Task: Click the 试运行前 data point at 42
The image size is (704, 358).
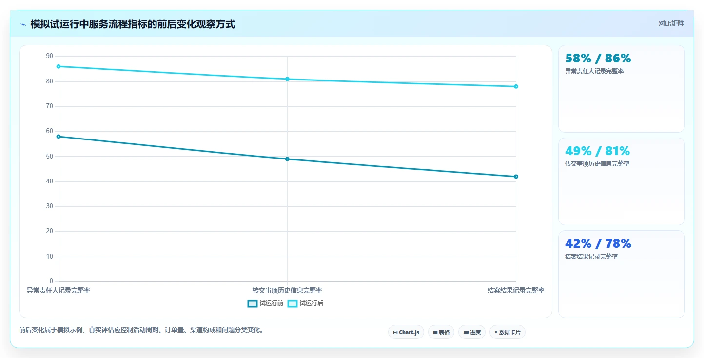Action: pos(516,177)
